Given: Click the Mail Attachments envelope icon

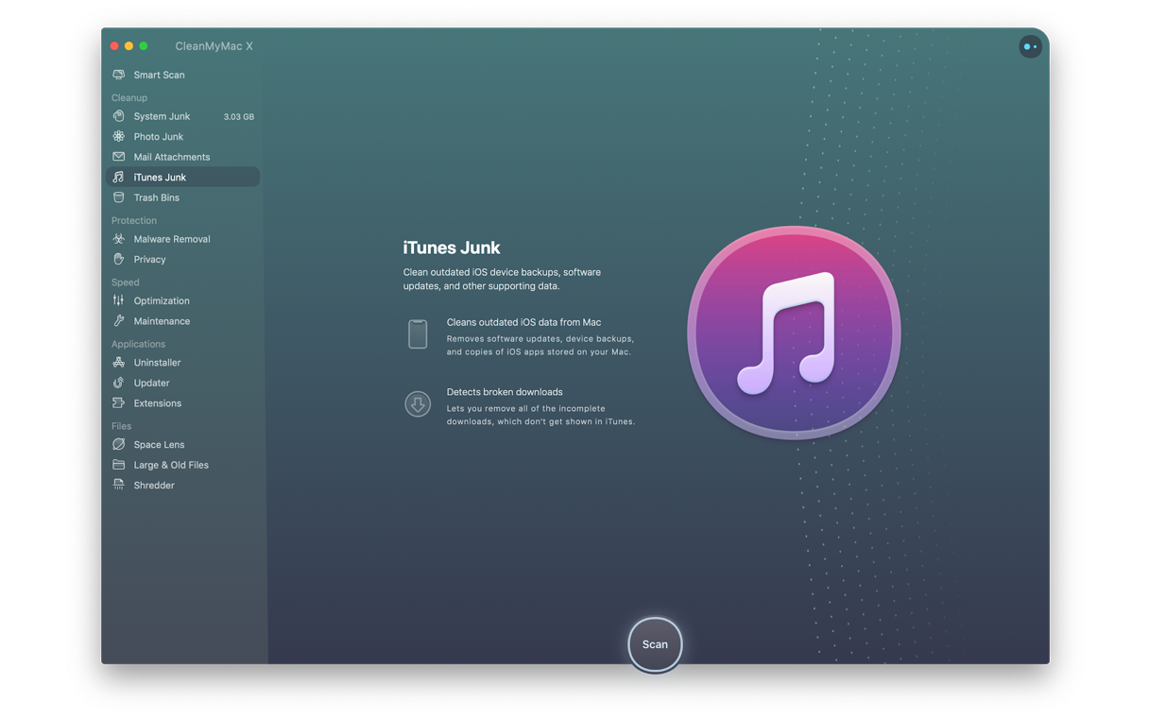Looking at the screenshot, I should tap(118, 157).
